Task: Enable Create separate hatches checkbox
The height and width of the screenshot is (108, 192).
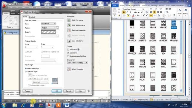Action: (x=68, y=56)
